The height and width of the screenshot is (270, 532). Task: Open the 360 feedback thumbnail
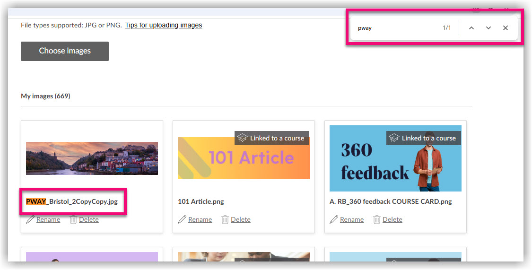click(395, 158)
